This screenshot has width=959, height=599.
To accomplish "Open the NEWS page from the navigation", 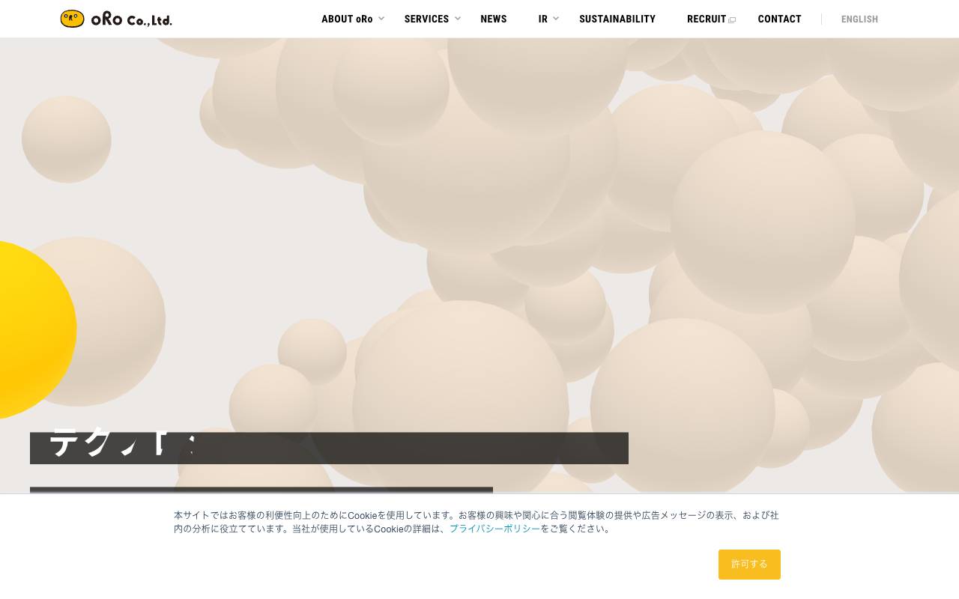I will coord(494,19).
